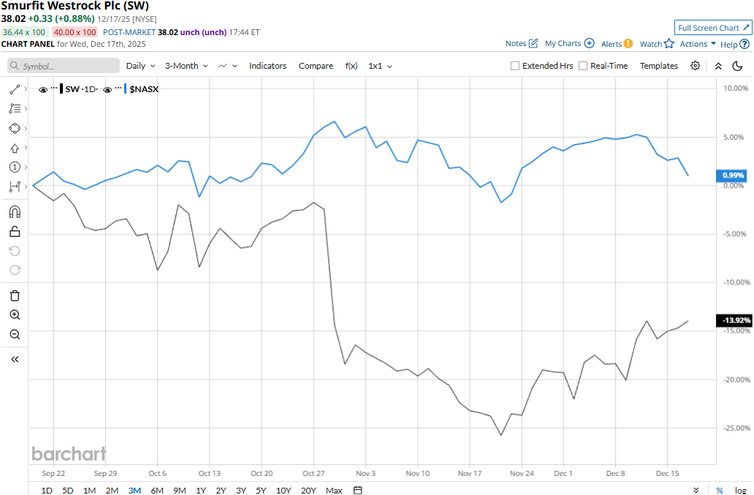754x495 pixels.
Task: Zoom in on the chart
Action: click(x=15, y=314)
